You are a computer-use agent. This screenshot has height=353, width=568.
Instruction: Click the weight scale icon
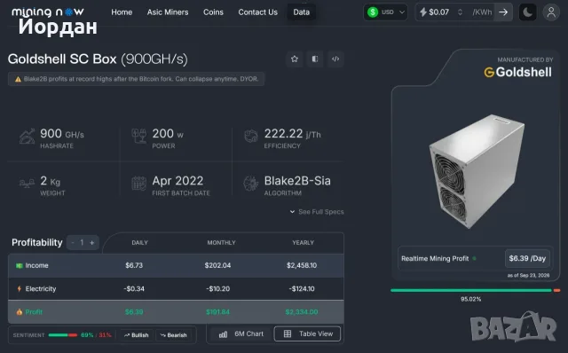[x=27, y=184]
